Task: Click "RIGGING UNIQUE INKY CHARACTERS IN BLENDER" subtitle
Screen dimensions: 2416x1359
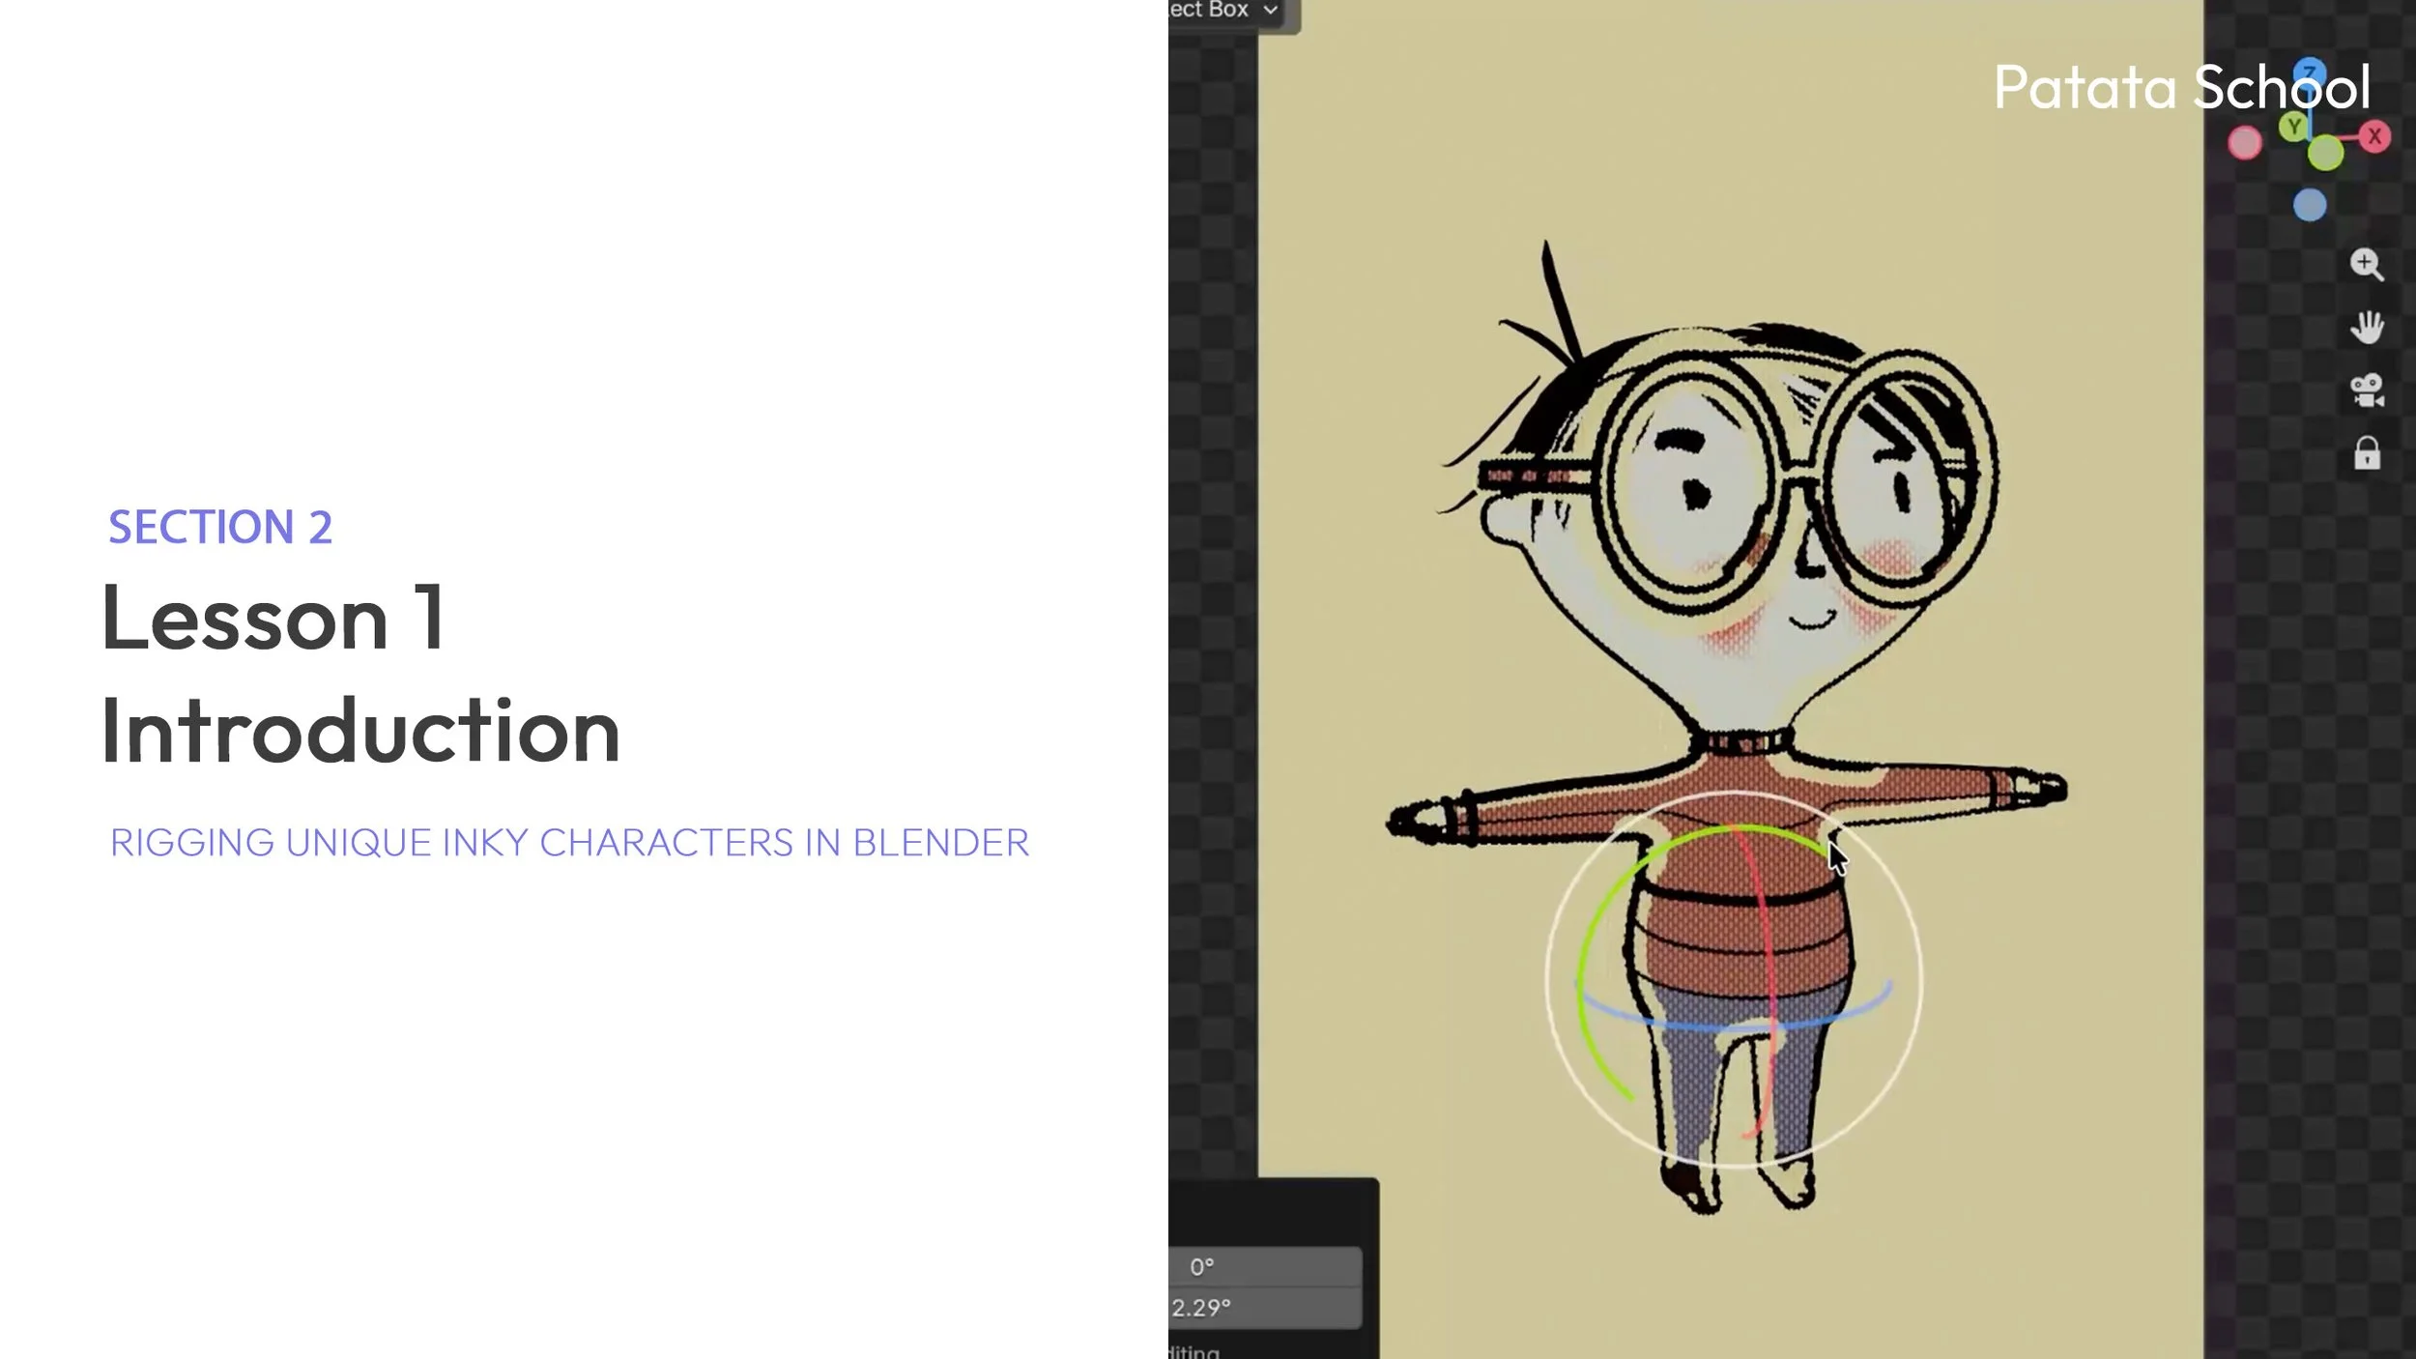Action: [570, 843]
